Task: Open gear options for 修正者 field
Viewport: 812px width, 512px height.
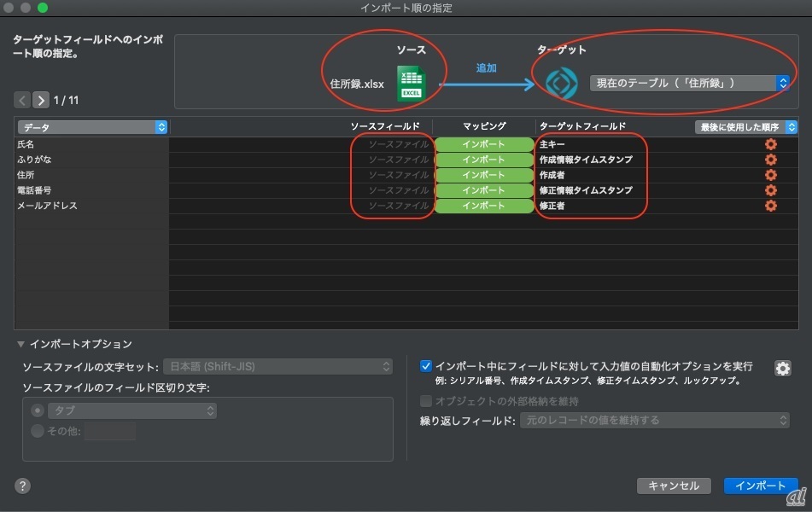Action: pyautogui.click(x=770, y=206)
